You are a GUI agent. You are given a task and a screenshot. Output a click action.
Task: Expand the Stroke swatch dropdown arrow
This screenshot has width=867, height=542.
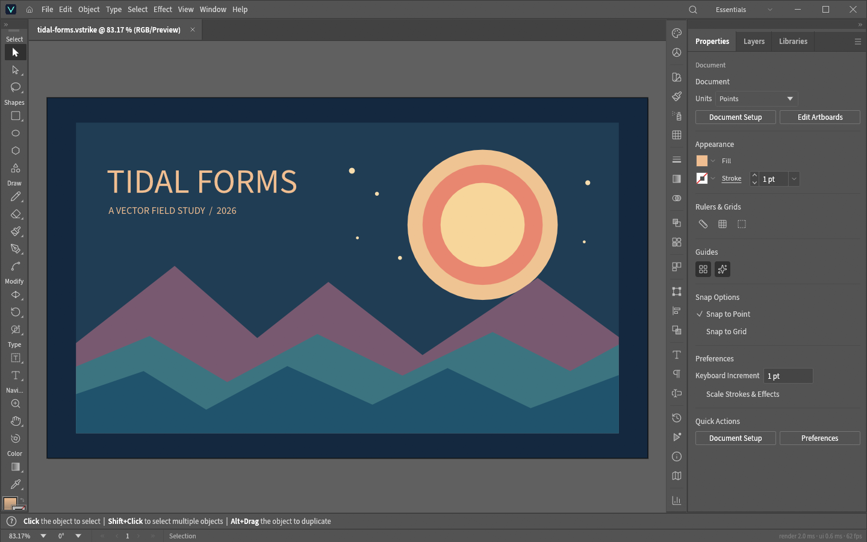click(713, 178)
